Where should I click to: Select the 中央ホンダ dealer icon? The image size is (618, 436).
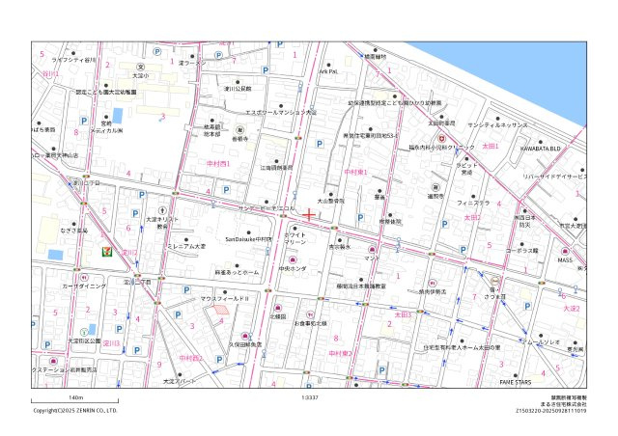coord(292,259)
